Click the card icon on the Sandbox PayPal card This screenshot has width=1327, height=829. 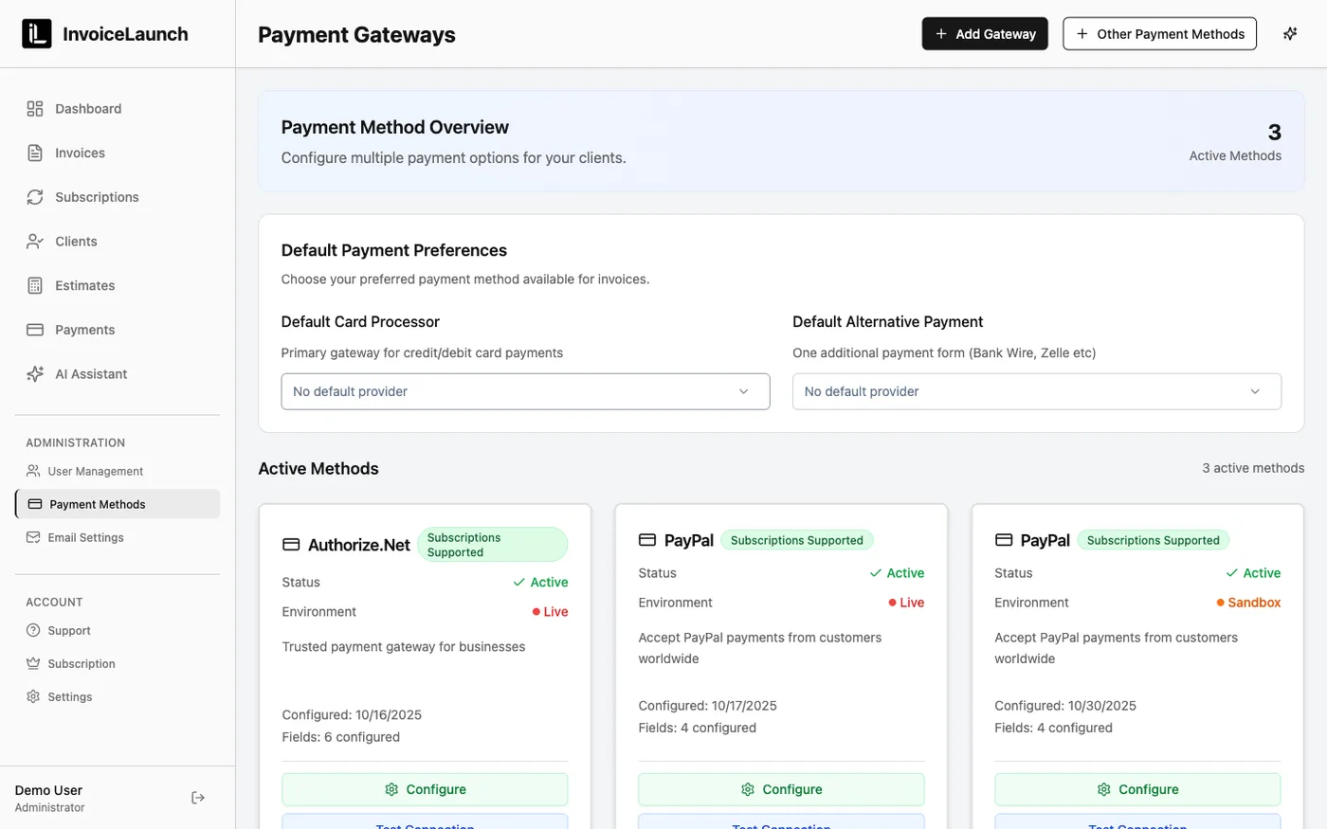[x=1004, y=540]
